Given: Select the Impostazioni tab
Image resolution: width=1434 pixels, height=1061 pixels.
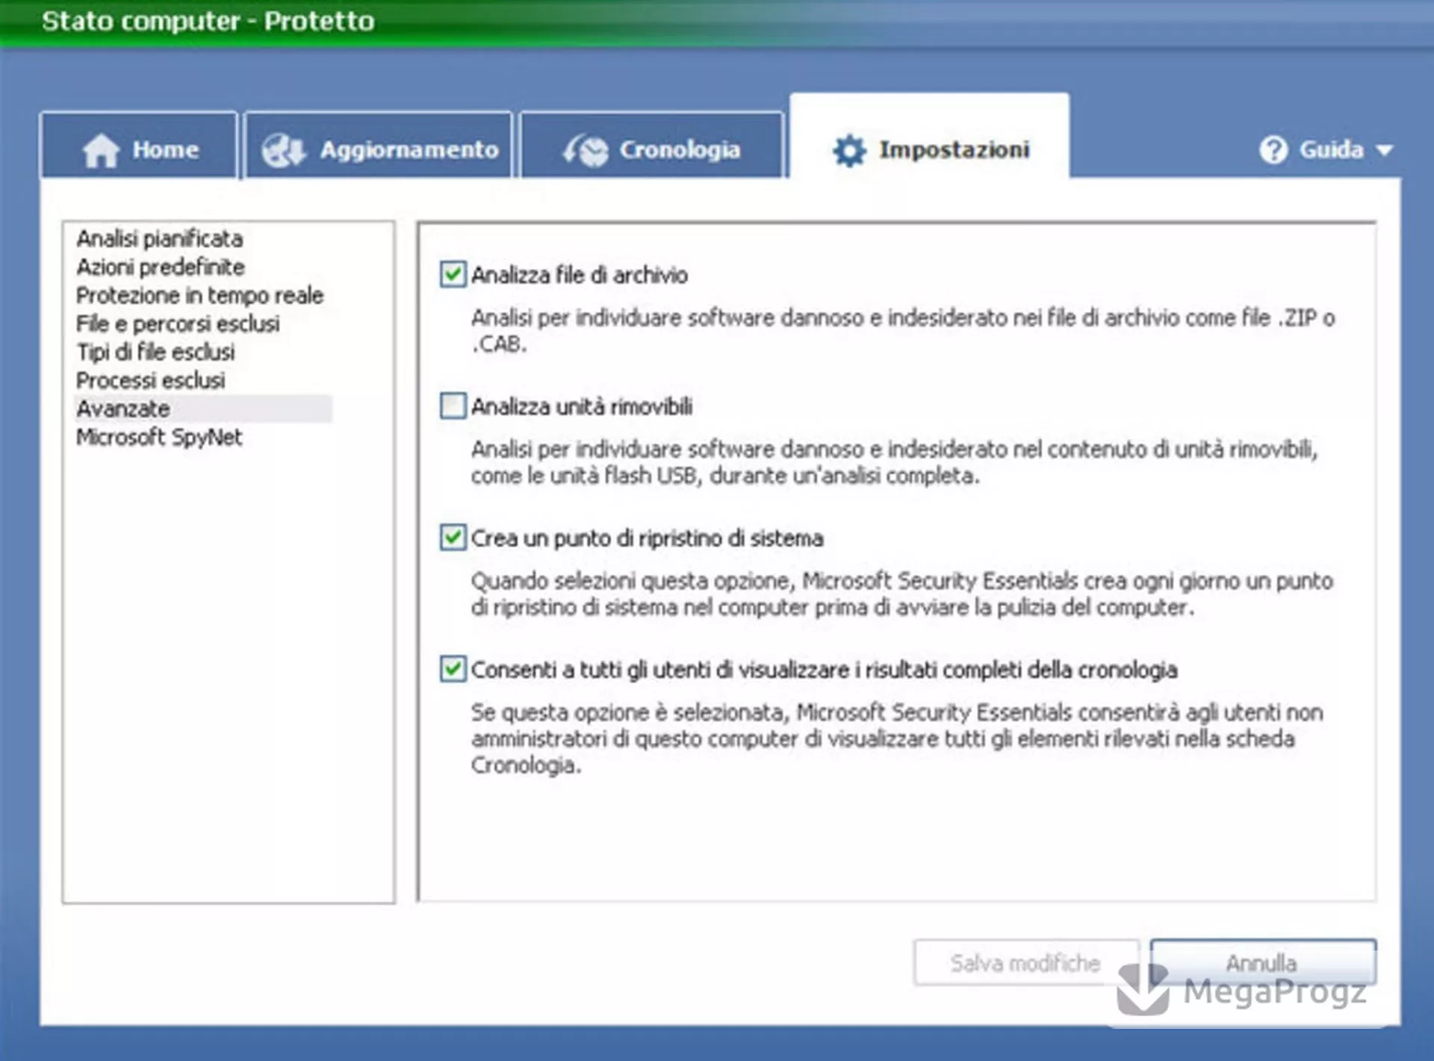Looking at the screenshot, I should [929, 137].
